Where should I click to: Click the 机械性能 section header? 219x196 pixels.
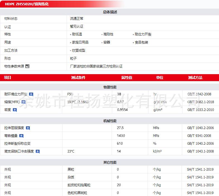click(110, 121)
